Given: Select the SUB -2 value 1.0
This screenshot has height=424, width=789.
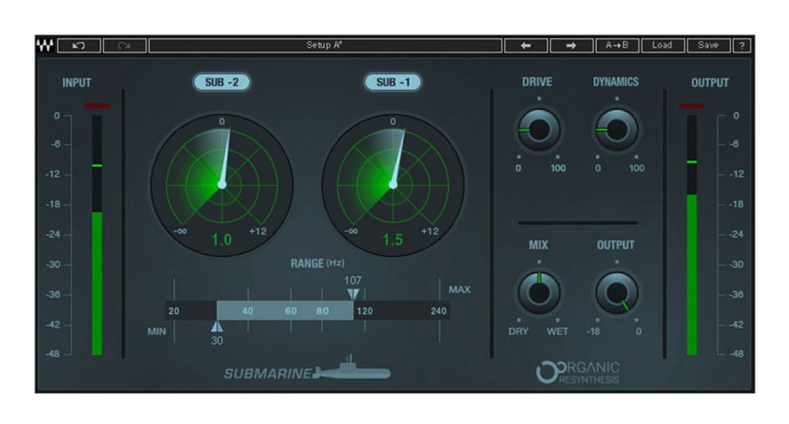Looking at the screenshot, I should (x=222, y=240).
